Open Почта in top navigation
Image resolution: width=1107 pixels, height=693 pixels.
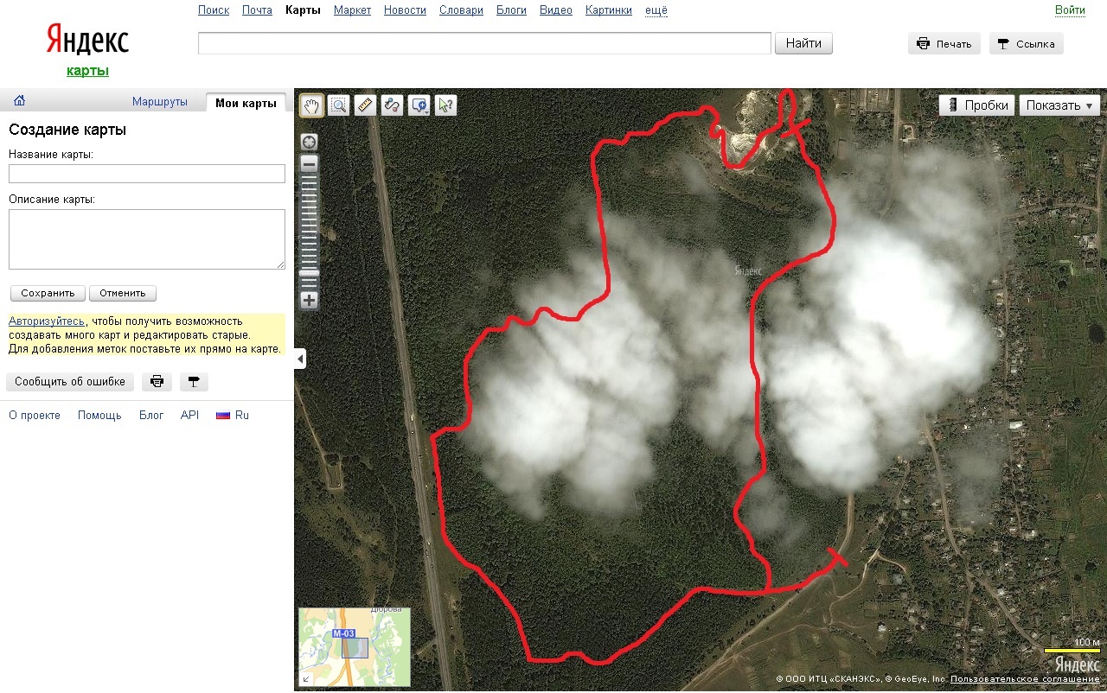[x=258, y=10]
